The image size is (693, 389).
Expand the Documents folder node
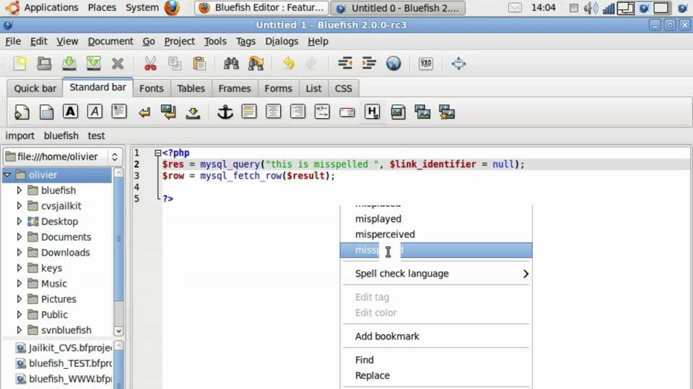(x=19, y=237)
